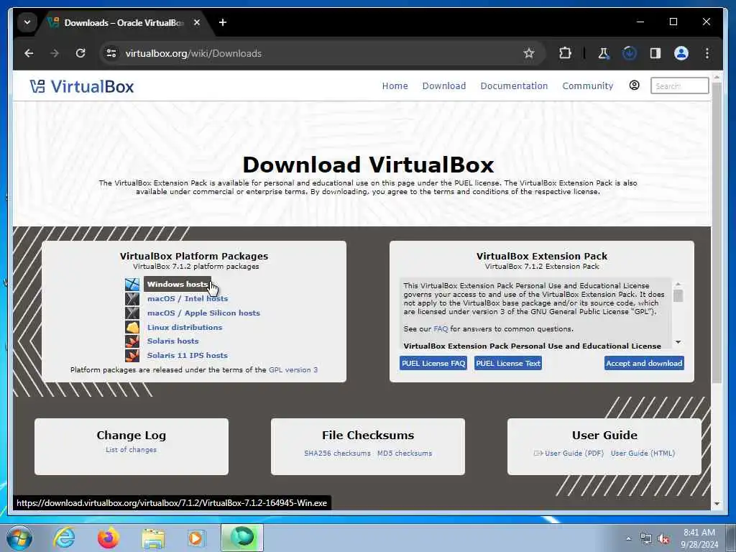Open the Community menu item
The height and width of the screenshot is (552, 736).
pos(588,86)
